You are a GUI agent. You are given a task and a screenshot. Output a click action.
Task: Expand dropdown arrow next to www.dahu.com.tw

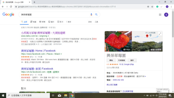click(48, 36)
